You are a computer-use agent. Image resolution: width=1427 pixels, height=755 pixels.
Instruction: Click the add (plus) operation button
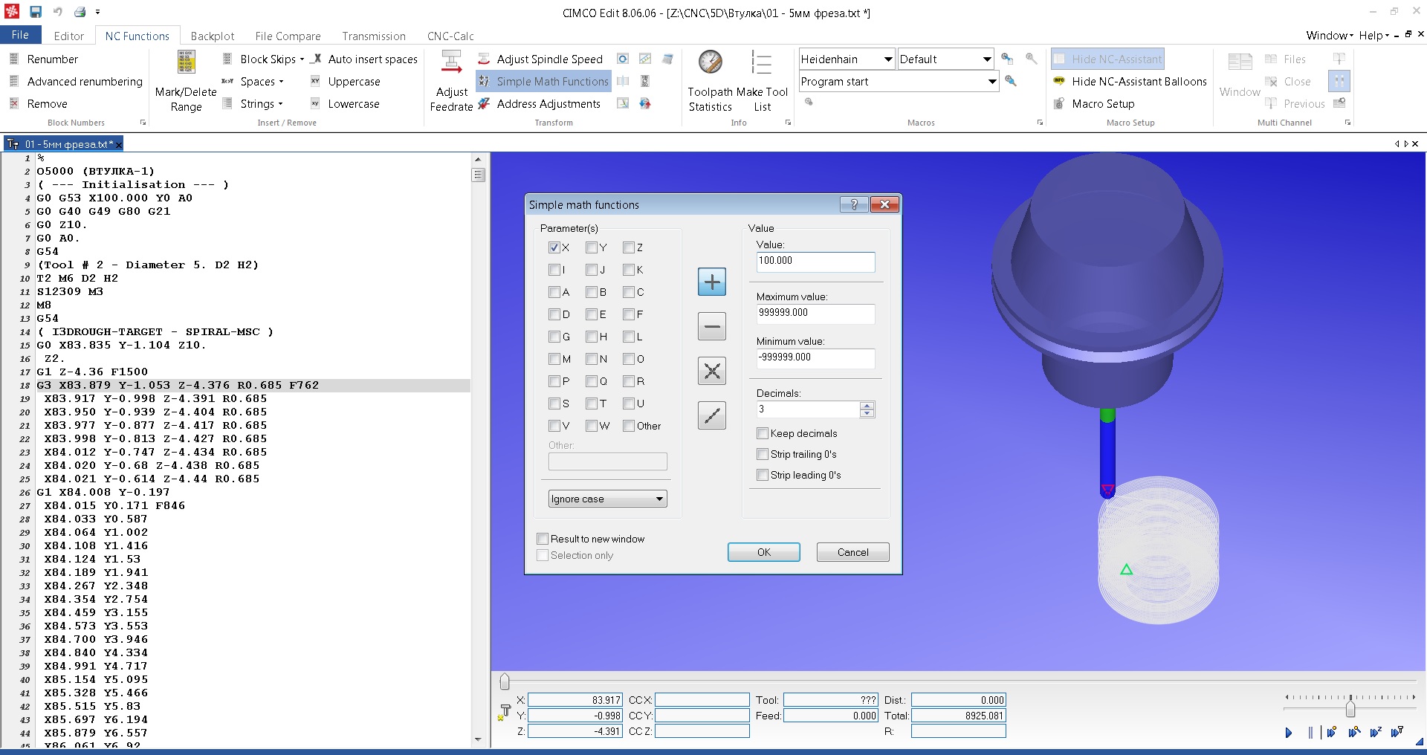coord(712,282)
